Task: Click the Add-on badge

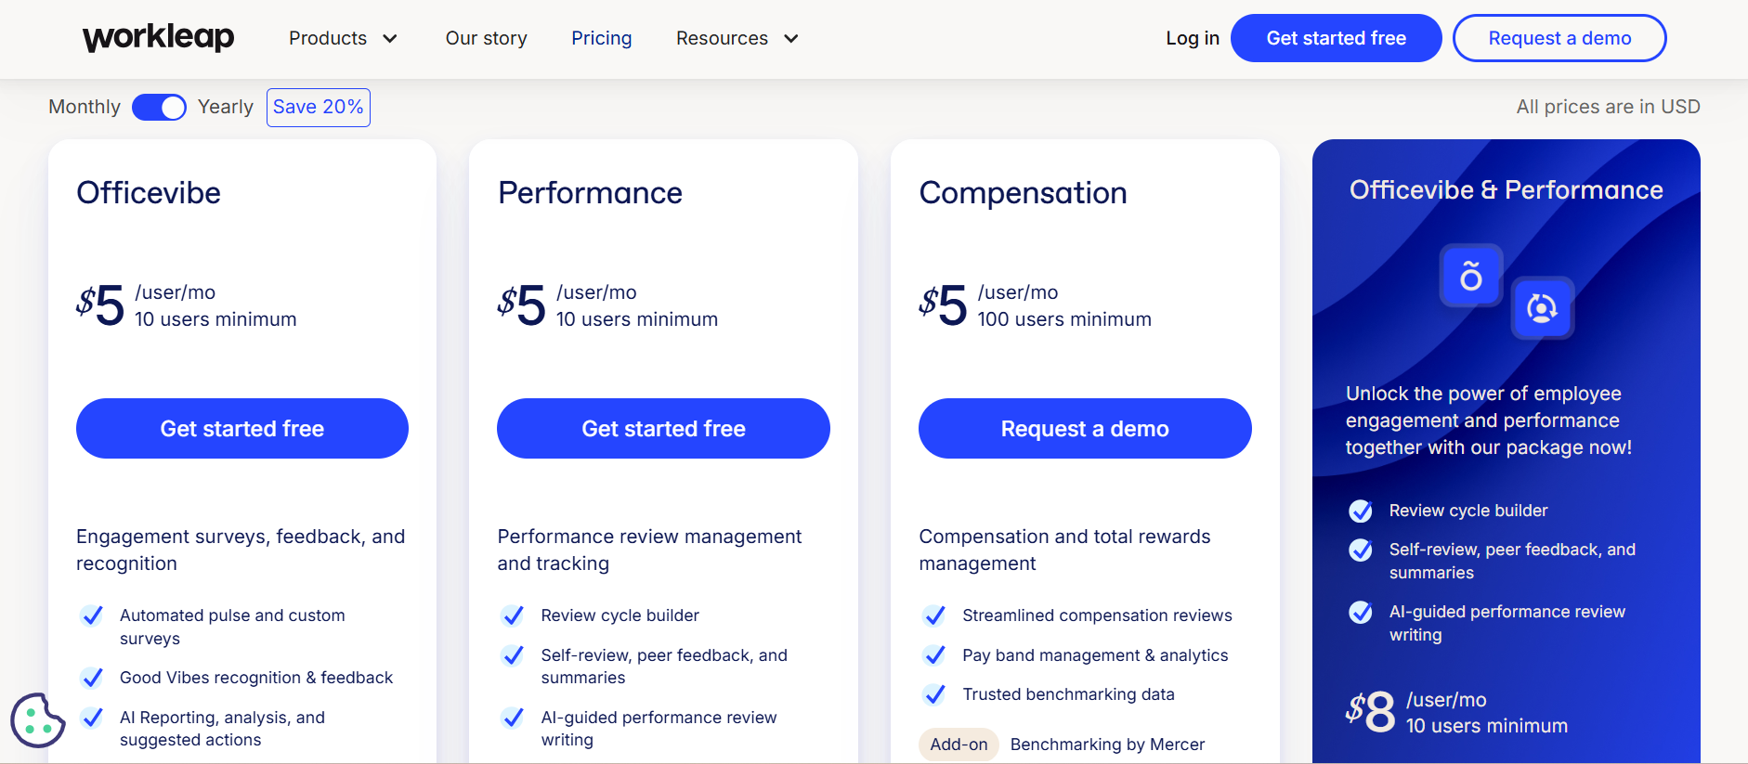Action: 959,745
